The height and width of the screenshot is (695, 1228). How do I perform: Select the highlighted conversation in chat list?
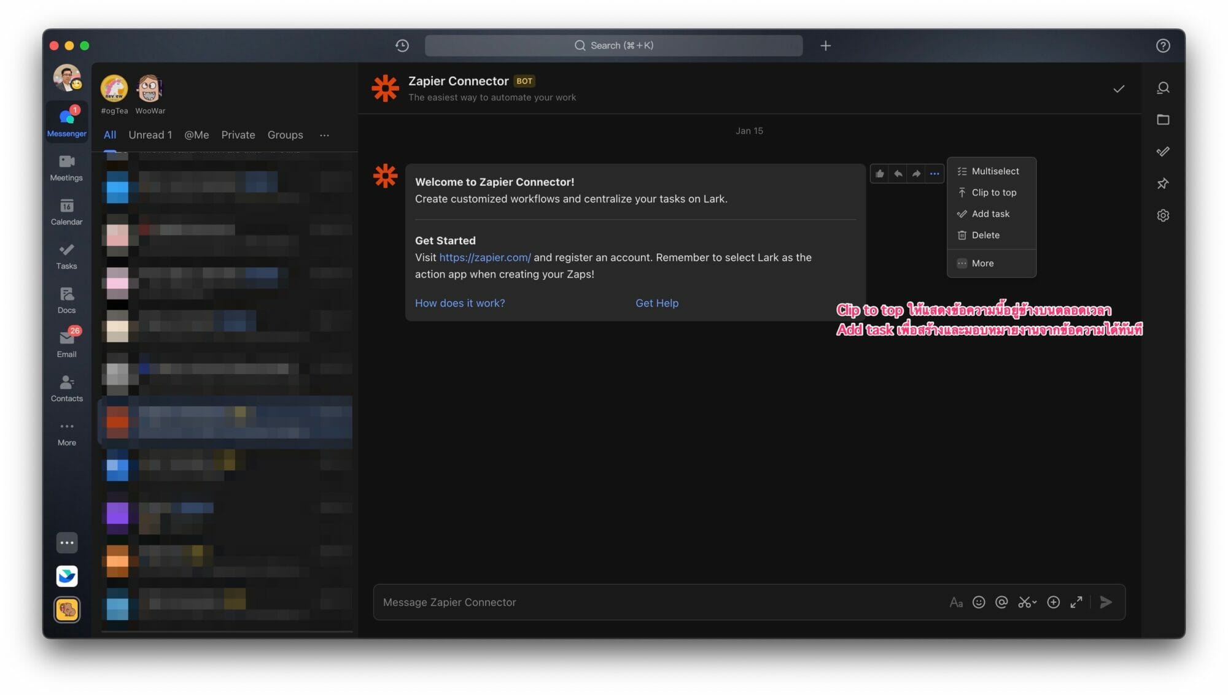(227, 421)
